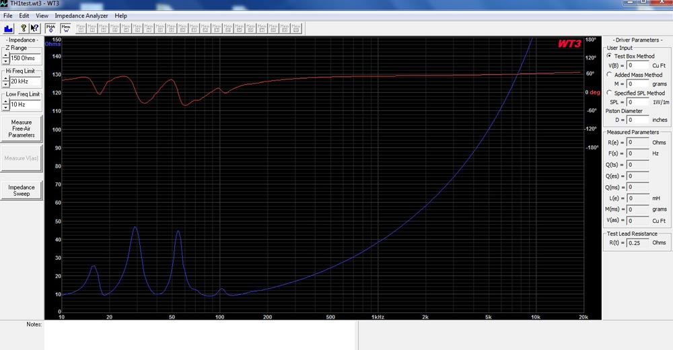Lower Hi Freq Limit with the down arrow

click(x=5, y=84)
